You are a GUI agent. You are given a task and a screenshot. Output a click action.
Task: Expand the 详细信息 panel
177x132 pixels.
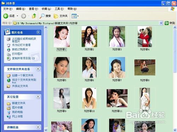pyautogui.click(x=38, y=127)
